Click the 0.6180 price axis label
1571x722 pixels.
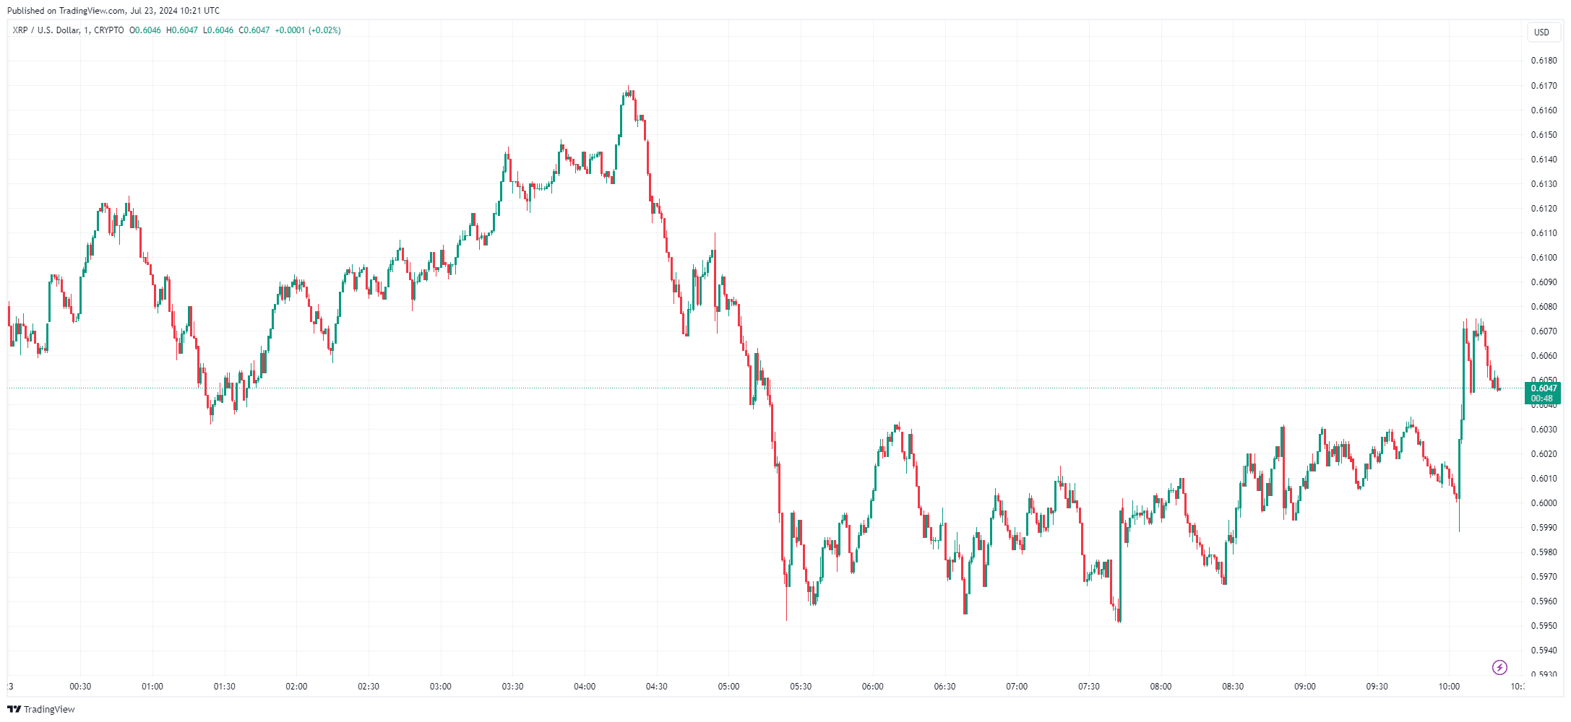1544,61
